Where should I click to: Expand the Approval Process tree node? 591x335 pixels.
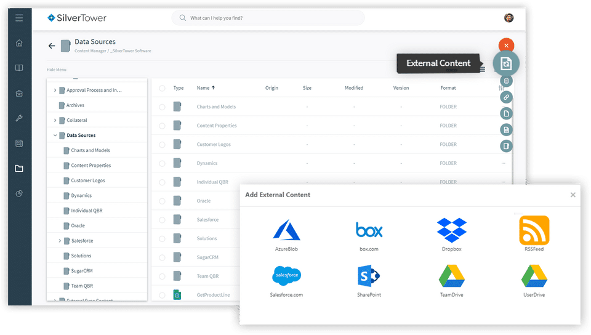[55, 90]
